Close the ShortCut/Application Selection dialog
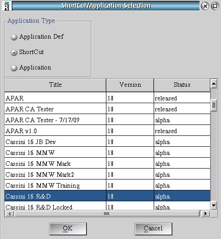Image resolution: width=221 pixels, height=239 pixels. (x=205, y=6)
